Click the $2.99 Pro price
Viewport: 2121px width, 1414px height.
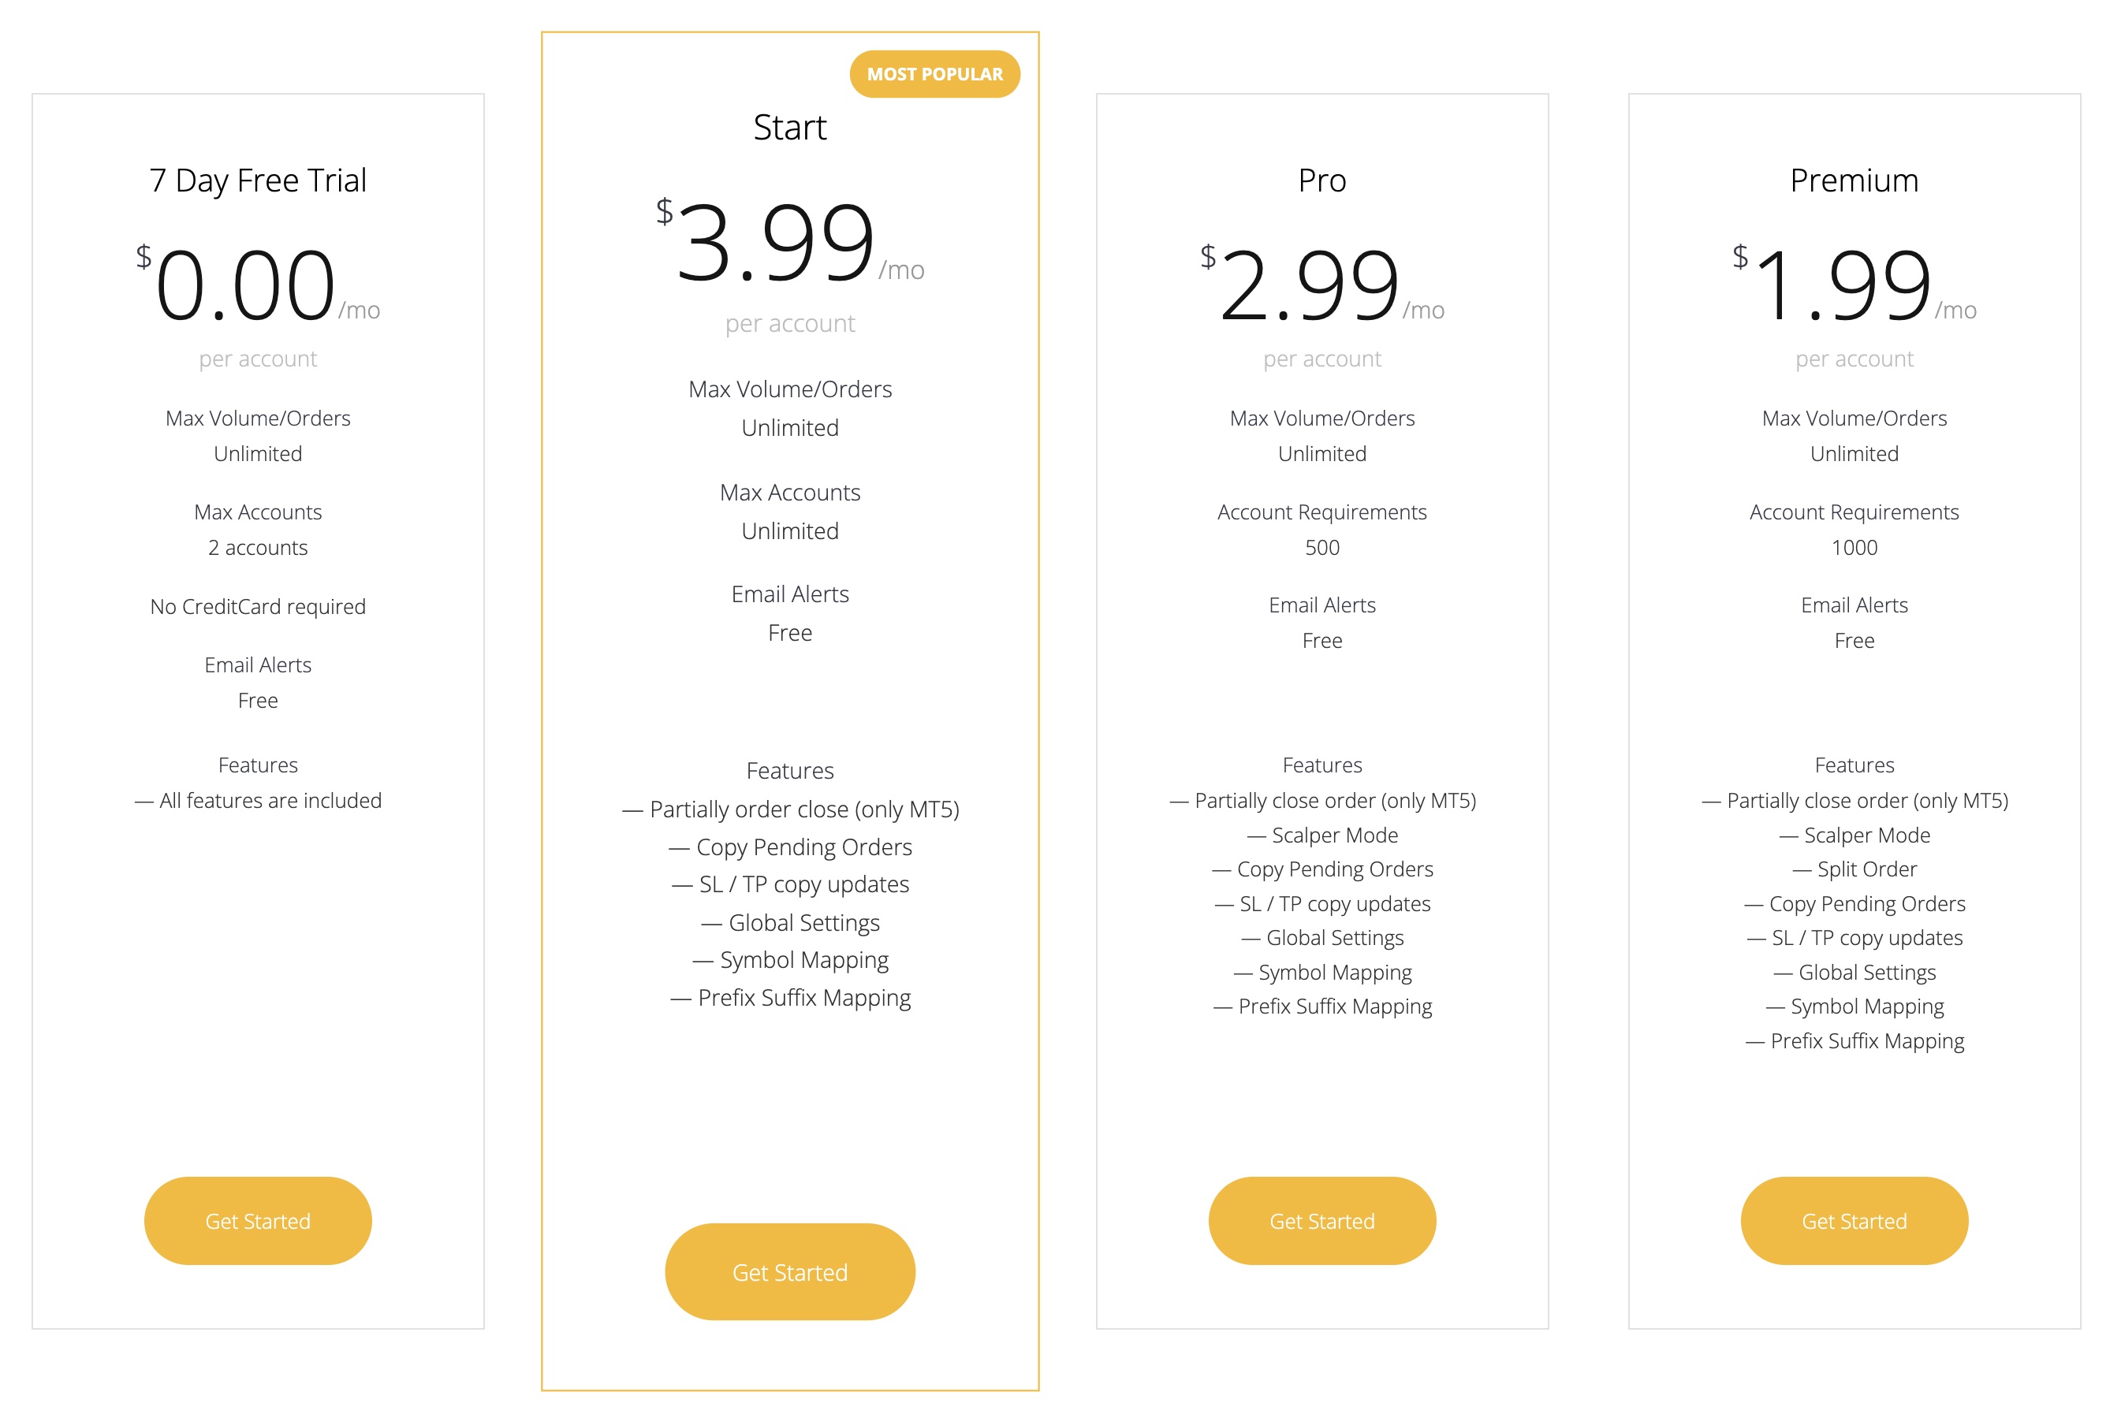pos(1308,285)
